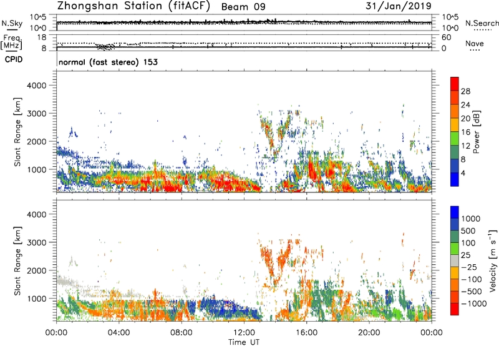Click the '16:00' time axis label
The image size is (499, 346).
(x=306, y=333)
